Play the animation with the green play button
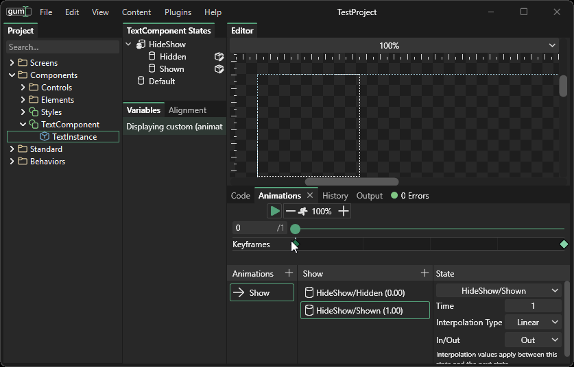 point(274,211)
